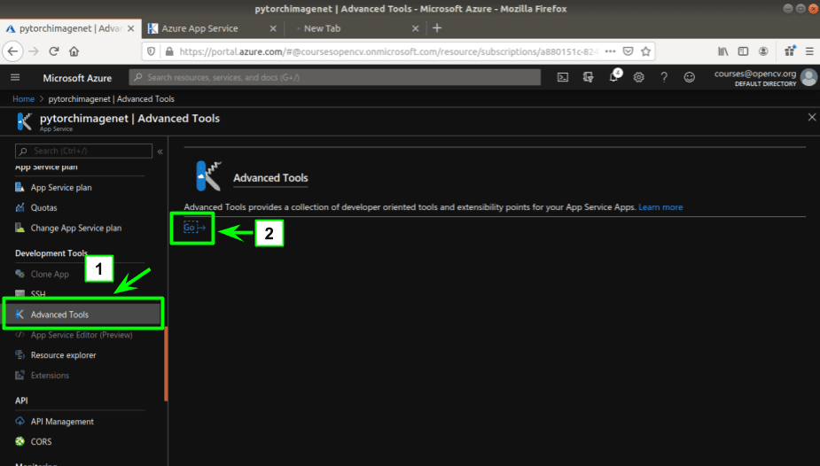Open tracking protection shield icon
820x466 pixels.
151,51
